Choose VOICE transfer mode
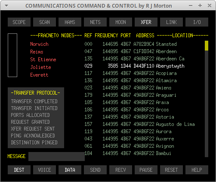 44,170
